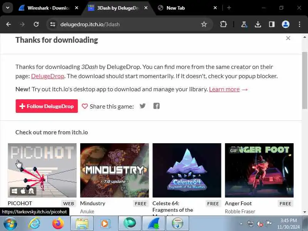Dismiss the Thanks for downloading dialog
Viewport: 308px width, 231px height.
288,38
